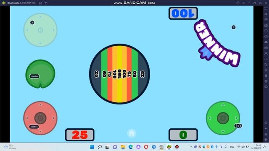The width and height of the screenshot is (269, 151).
Task: Click the Android back arrow in sidebar
Action: point(266,128)
